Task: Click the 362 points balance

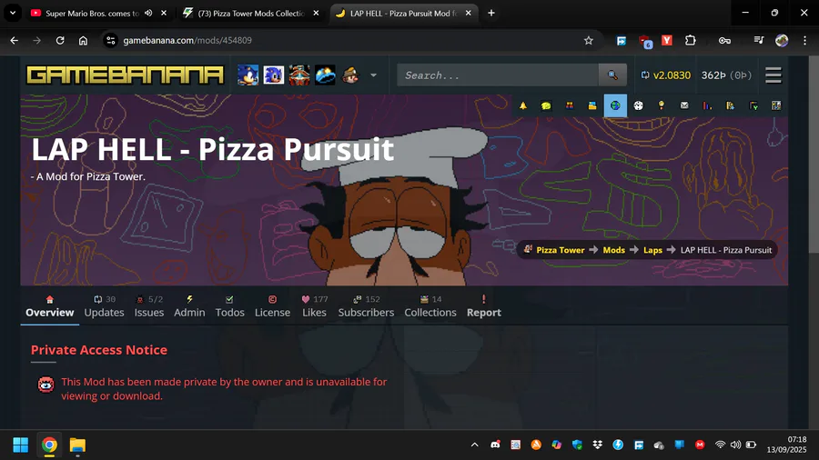Action: [726, 75]
